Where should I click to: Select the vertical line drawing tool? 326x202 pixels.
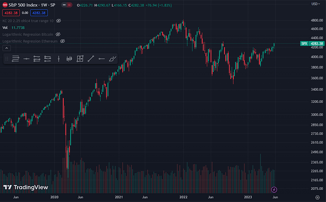pos(59,59)
